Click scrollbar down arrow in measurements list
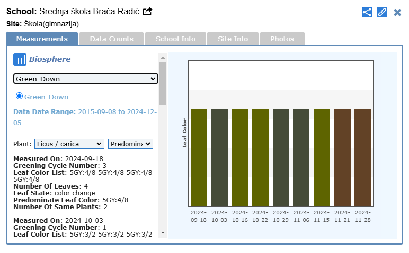The image size is (409, 253). [163, 232]
